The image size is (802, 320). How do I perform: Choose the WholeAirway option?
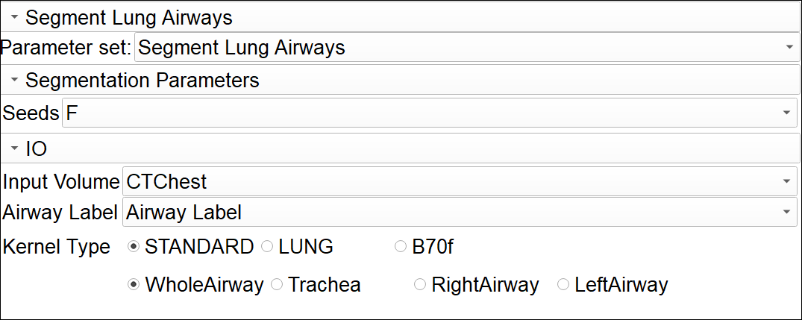coord(134,284)
